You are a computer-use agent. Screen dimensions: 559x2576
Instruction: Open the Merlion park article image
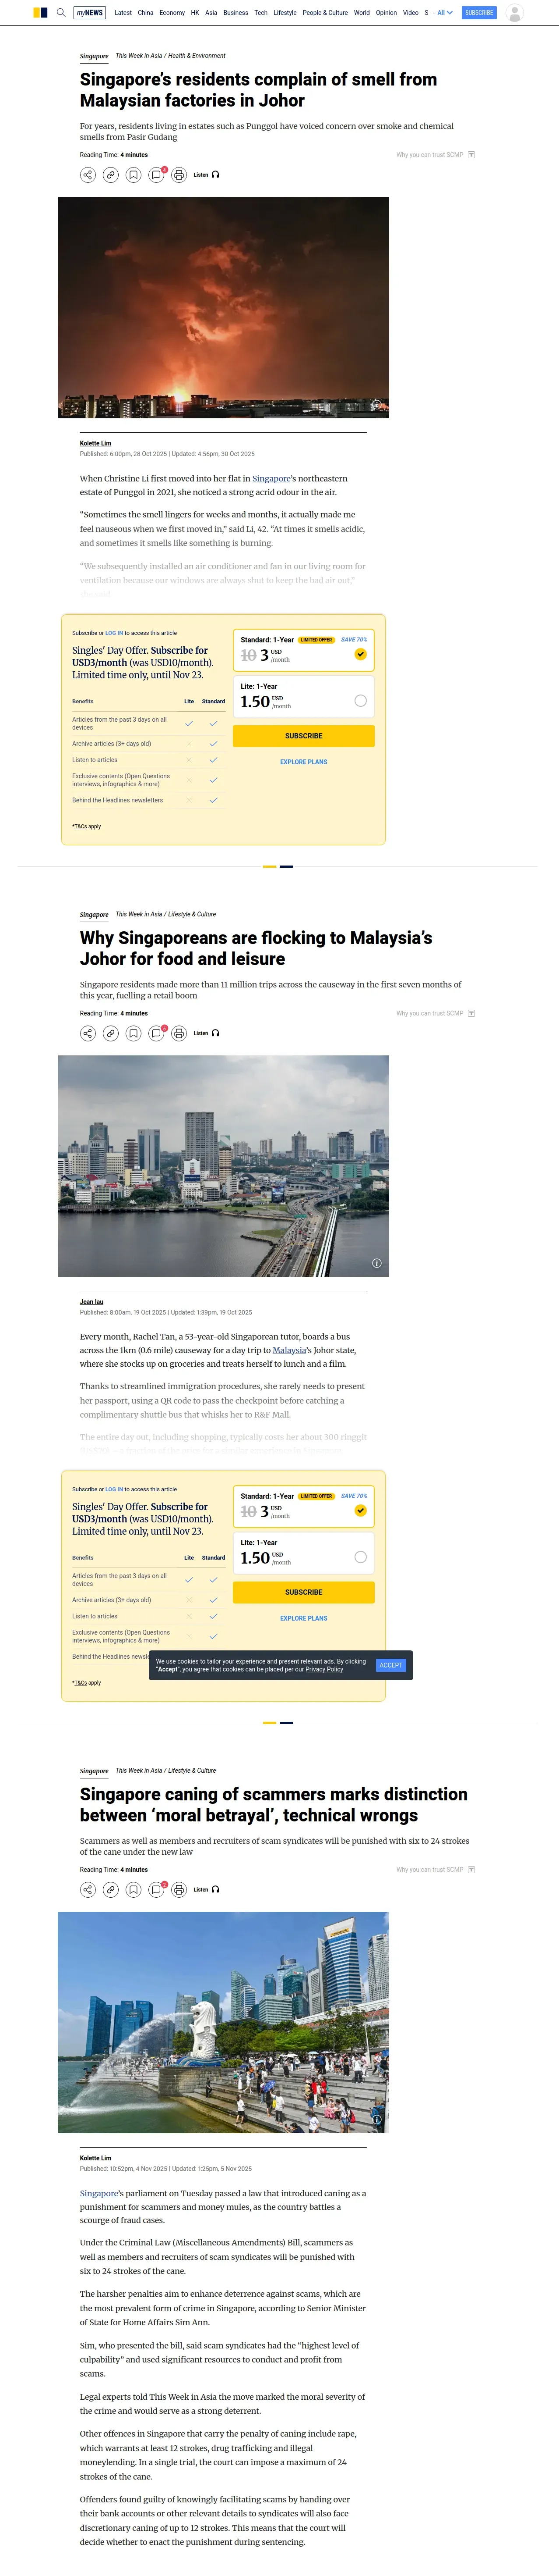click(224, 2022)
